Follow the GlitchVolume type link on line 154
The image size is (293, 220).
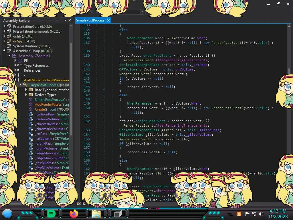tap(131, 135)
